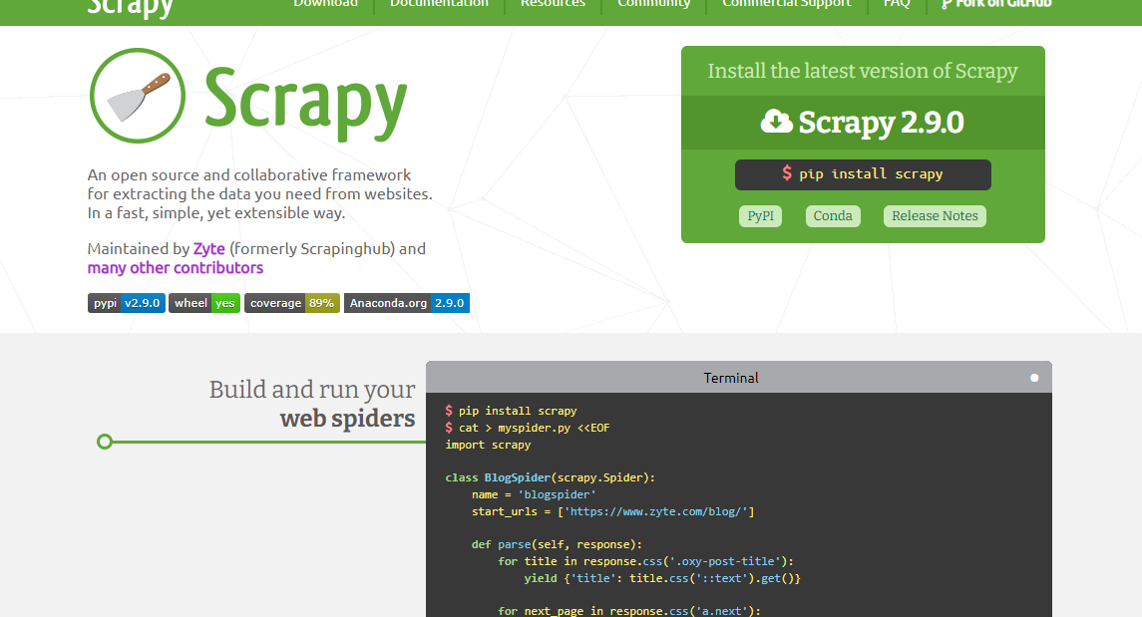
Task: Click the Scrapy wordmark in the top navigation
Action: [131, 7]
